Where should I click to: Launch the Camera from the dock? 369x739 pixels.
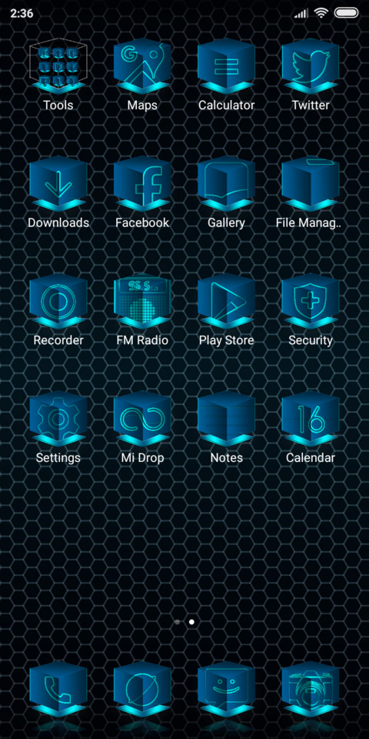coord(310,689)
